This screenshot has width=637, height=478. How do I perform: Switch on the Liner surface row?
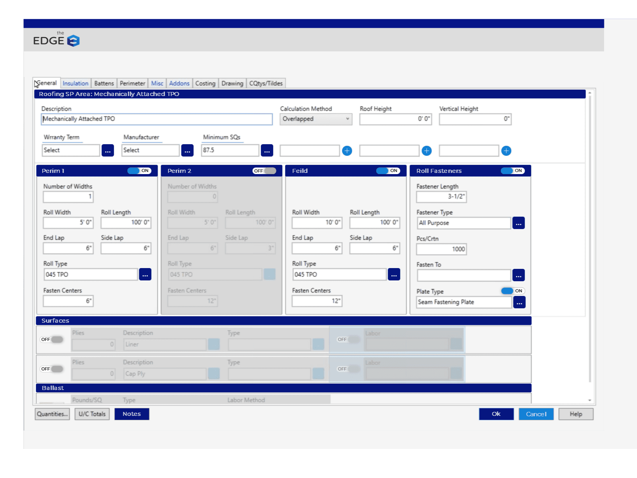[51, 339]
